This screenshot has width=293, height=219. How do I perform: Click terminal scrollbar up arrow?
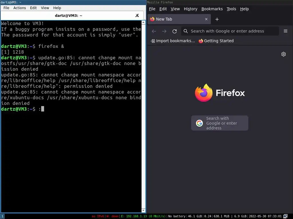143,22
